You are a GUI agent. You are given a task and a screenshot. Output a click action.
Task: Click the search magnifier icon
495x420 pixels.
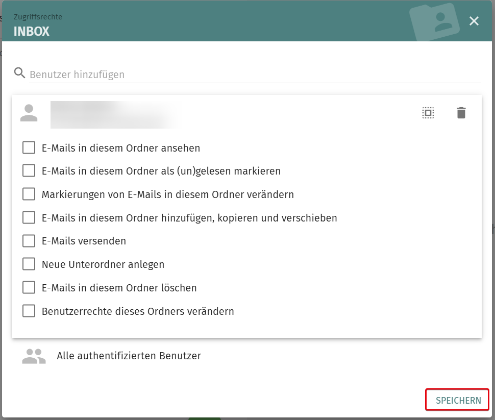click(20, 73)
